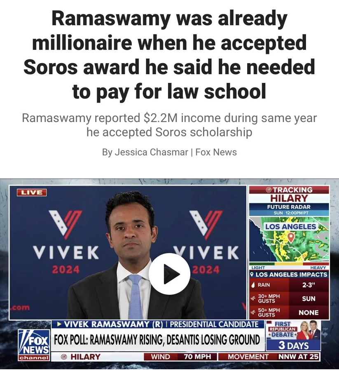Click the 30+ MPH gusts wind icon

click(253, 298)
